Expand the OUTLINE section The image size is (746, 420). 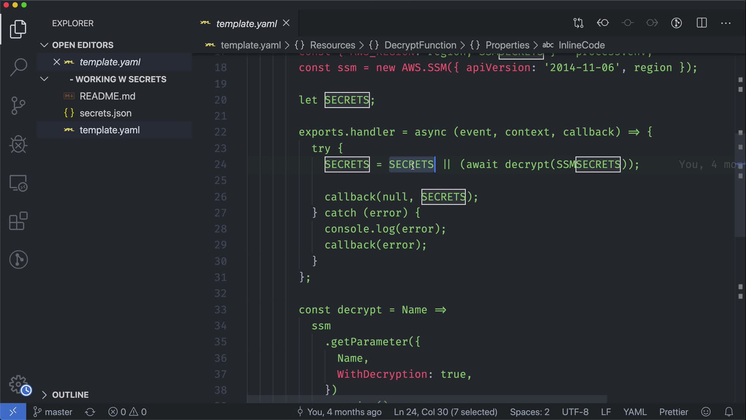(44, 395)
